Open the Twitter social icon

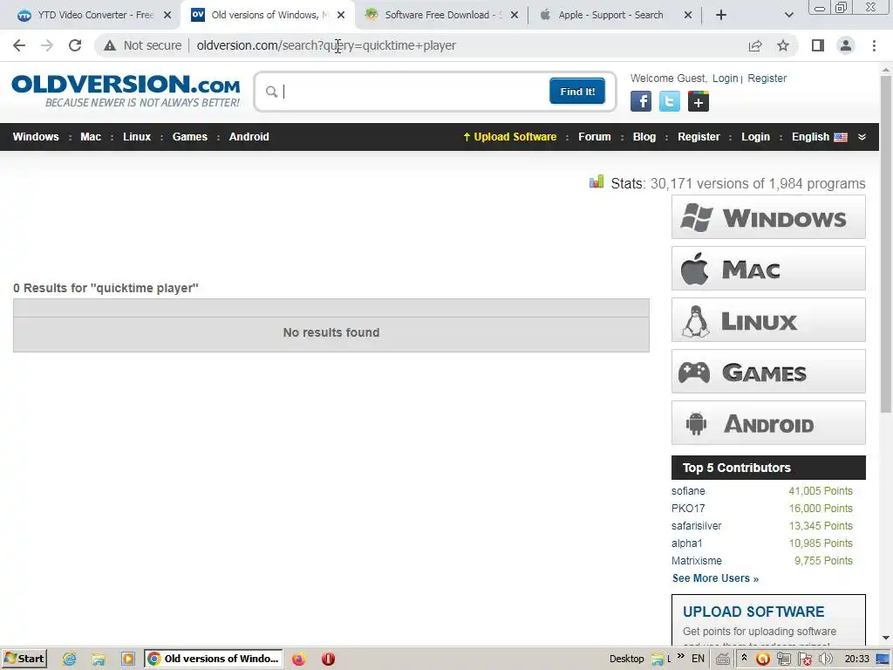(x=670, y=101)
